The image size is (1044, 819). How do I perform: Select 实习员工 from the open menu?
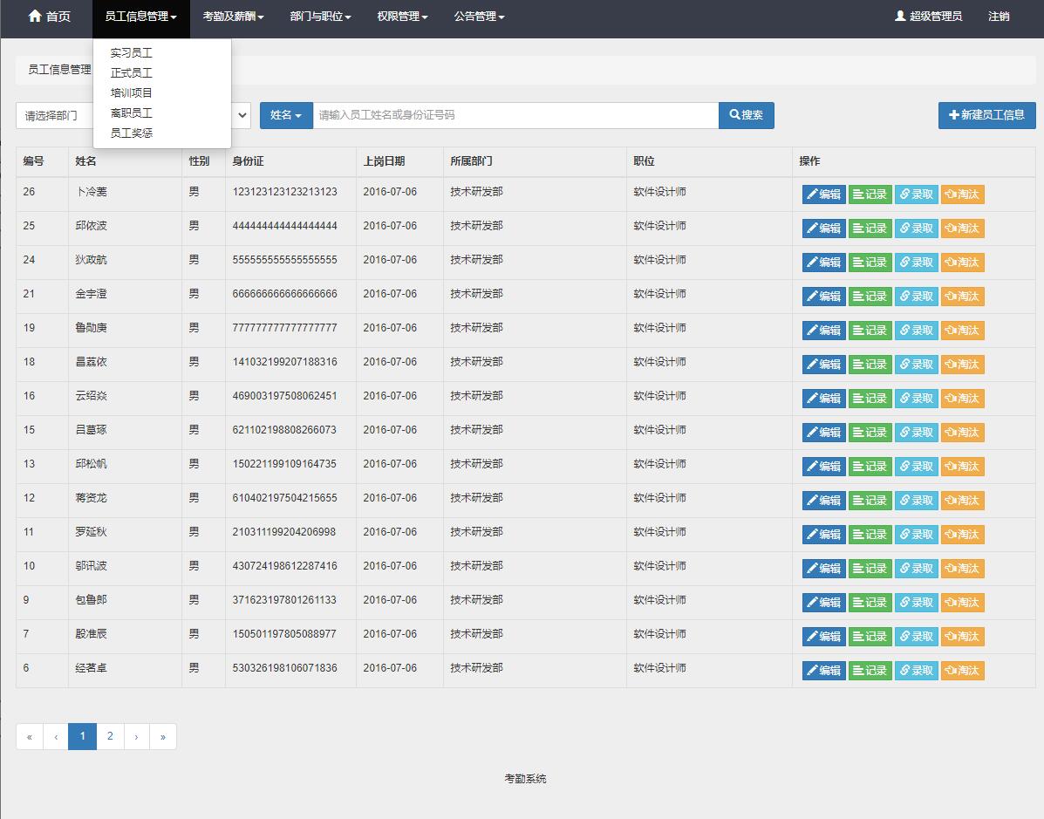point(132,53)
